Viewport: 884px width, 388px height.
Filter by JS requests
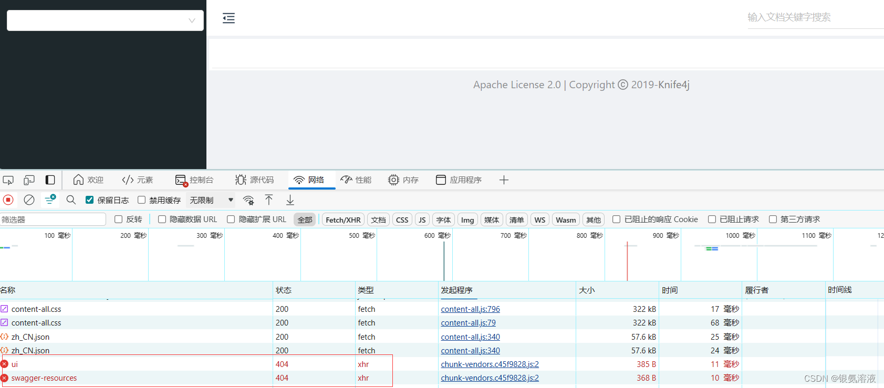422,220
